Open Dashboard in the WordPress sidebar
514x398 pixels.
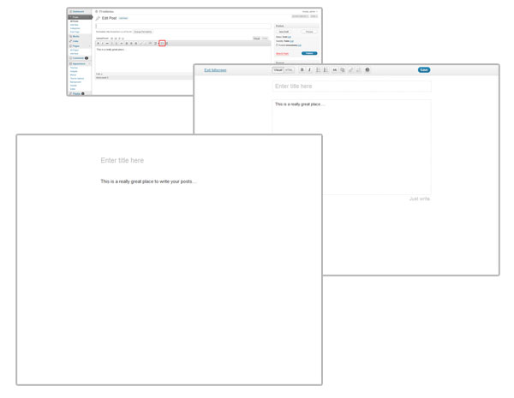(78, 11)
